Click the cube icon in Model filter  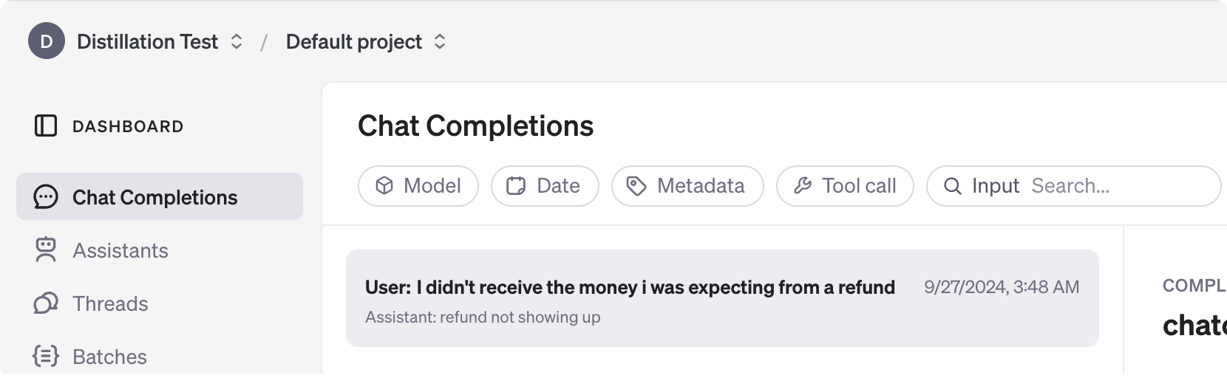[384, 186]
